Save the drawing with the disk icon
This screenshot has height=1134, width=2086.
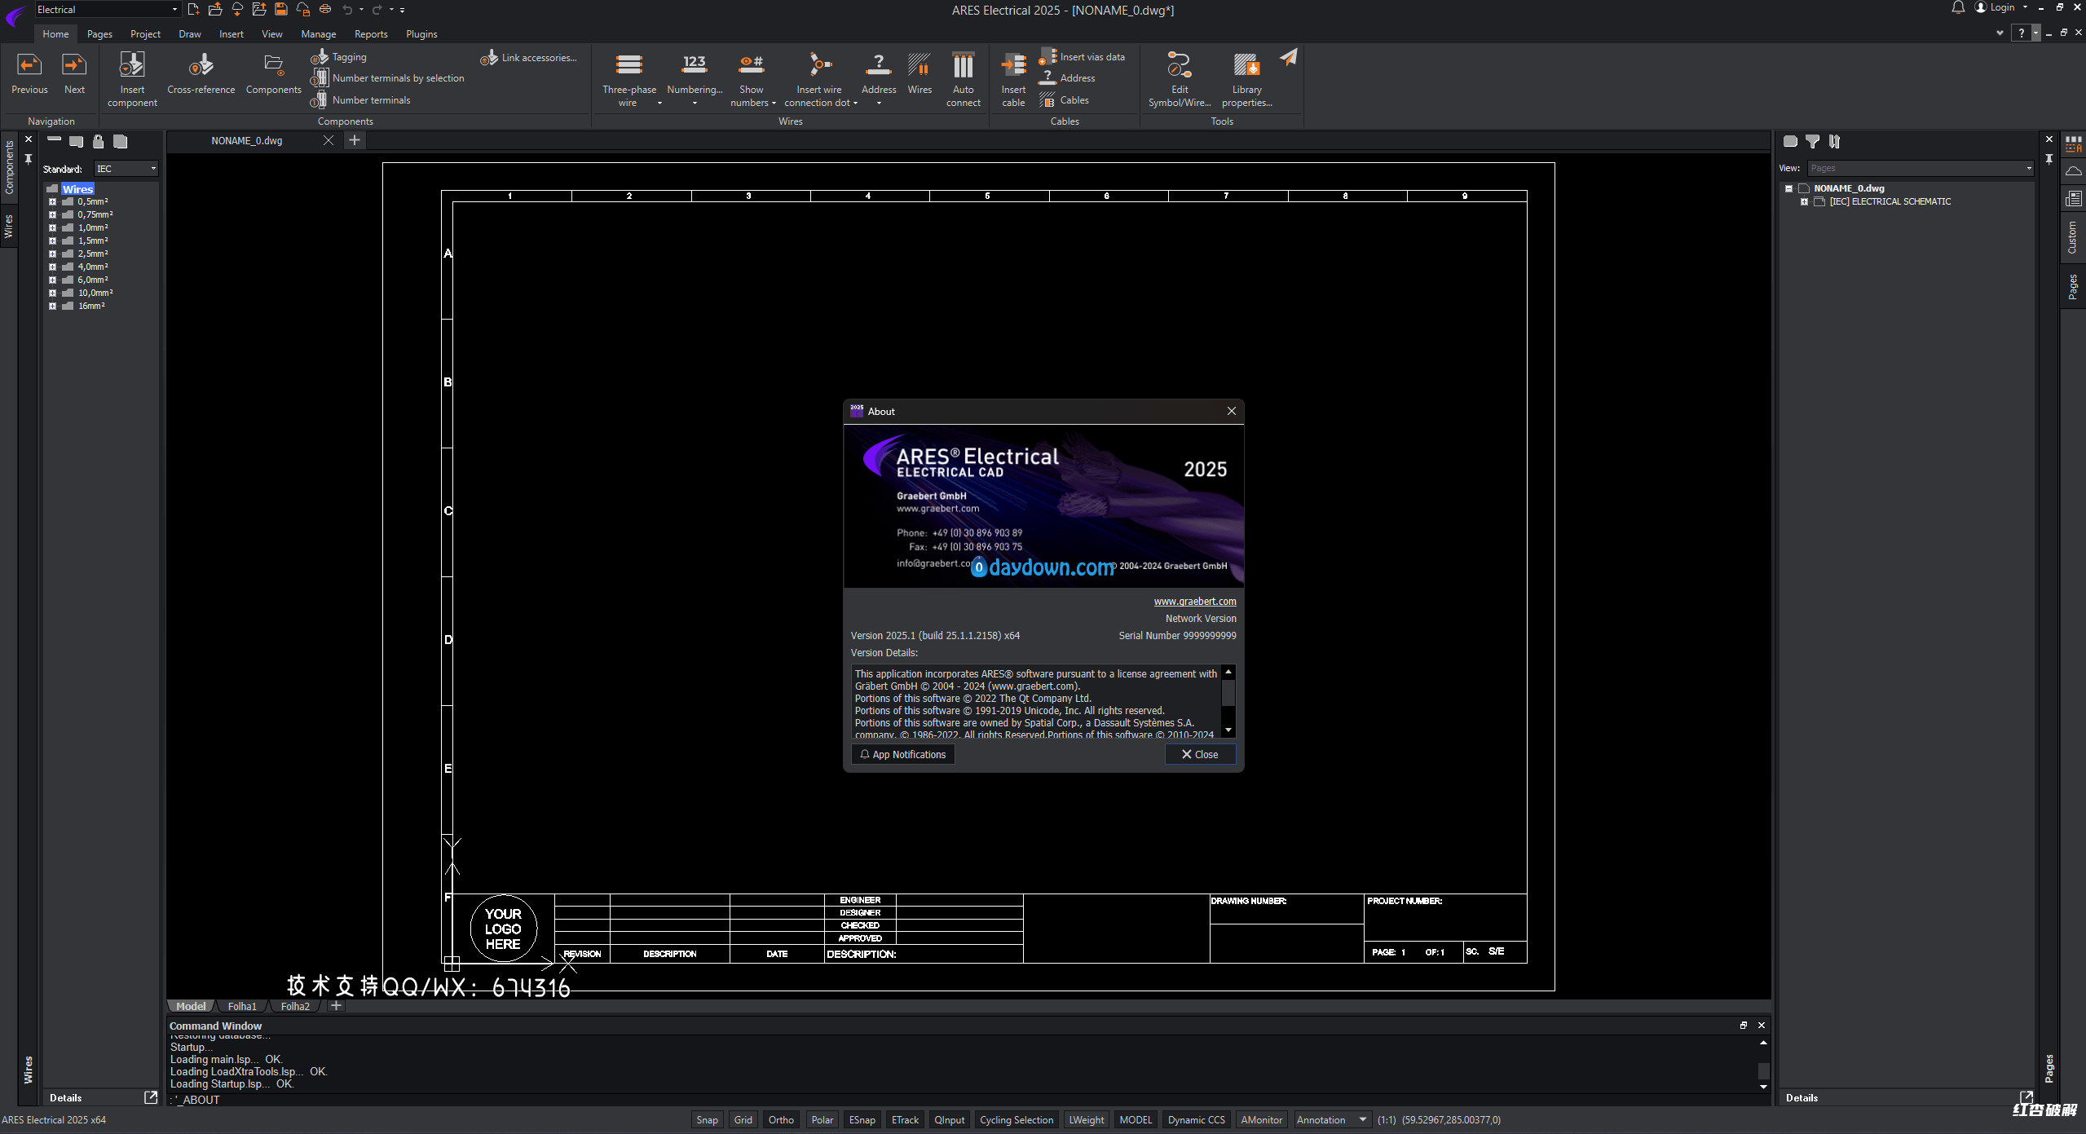coord(280,9)
